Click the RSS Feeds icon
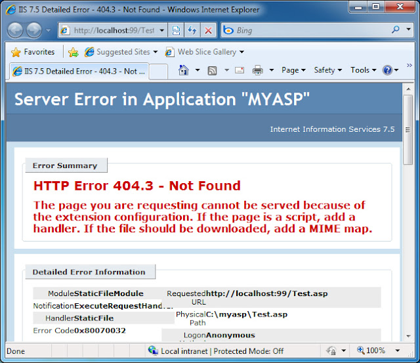Viewport: 420px width, 363px height. 212,71
